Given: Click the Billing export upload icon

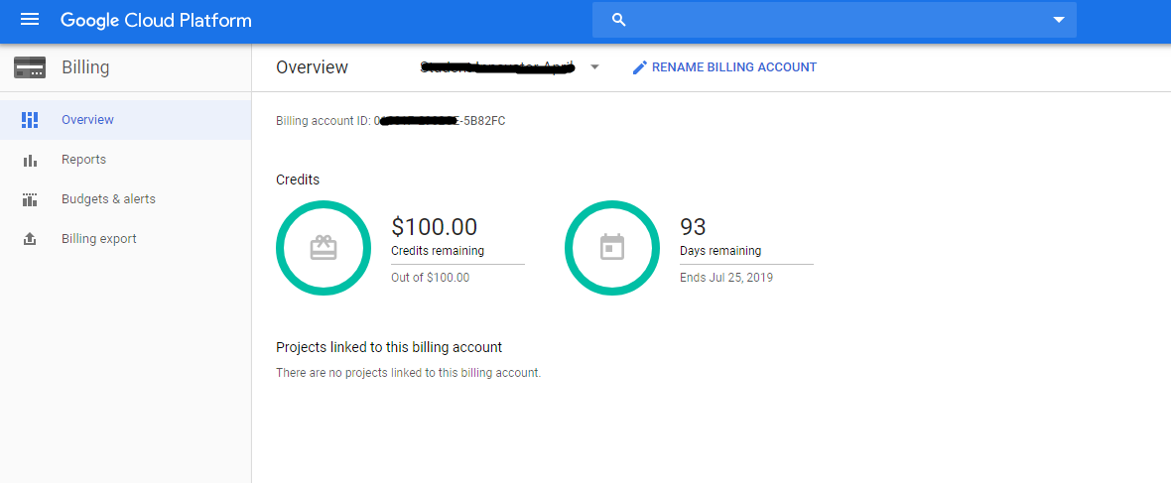Looking at the screenshot, I should coord(30,239).
